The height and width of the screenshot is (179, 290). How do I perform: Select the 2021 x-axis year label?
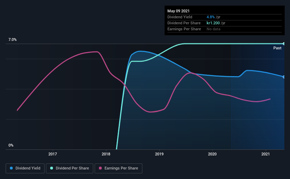coord(266,154)
